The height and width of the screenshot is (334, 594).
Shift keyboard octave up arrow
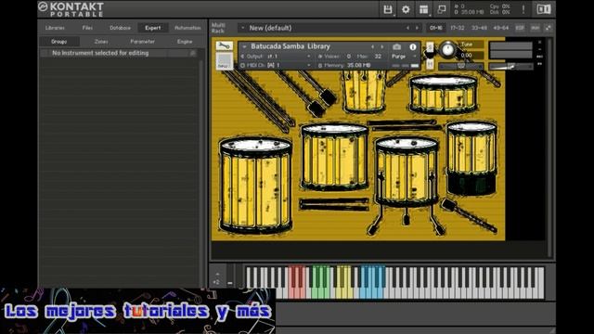click(x=217, y=274)
